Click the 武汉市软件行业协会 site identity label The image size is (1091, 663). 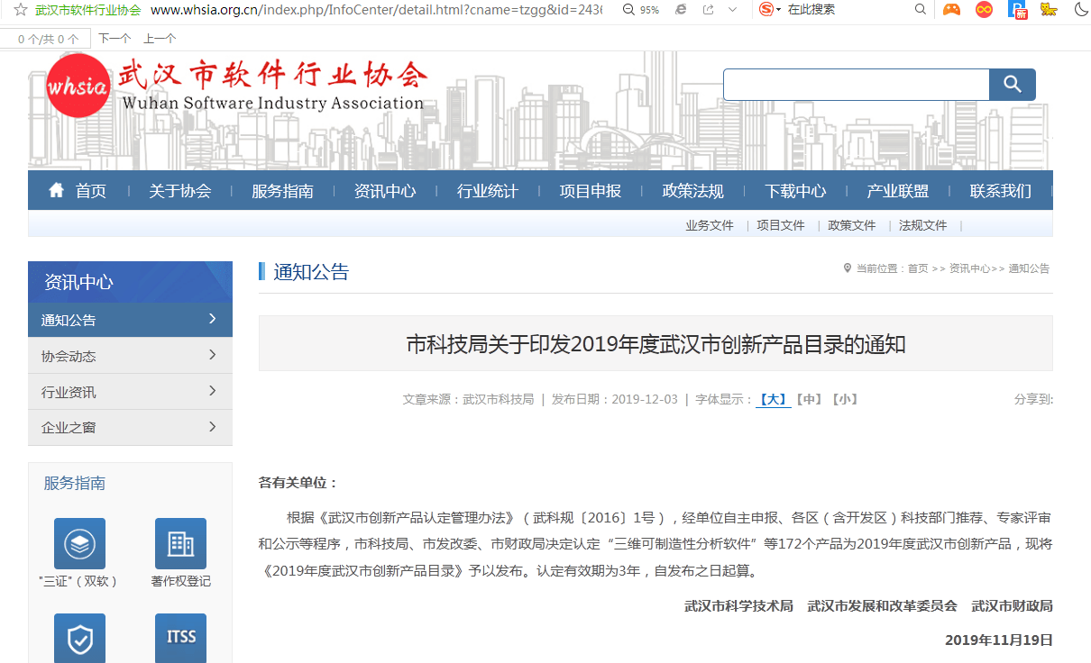[x=87, y=10]
